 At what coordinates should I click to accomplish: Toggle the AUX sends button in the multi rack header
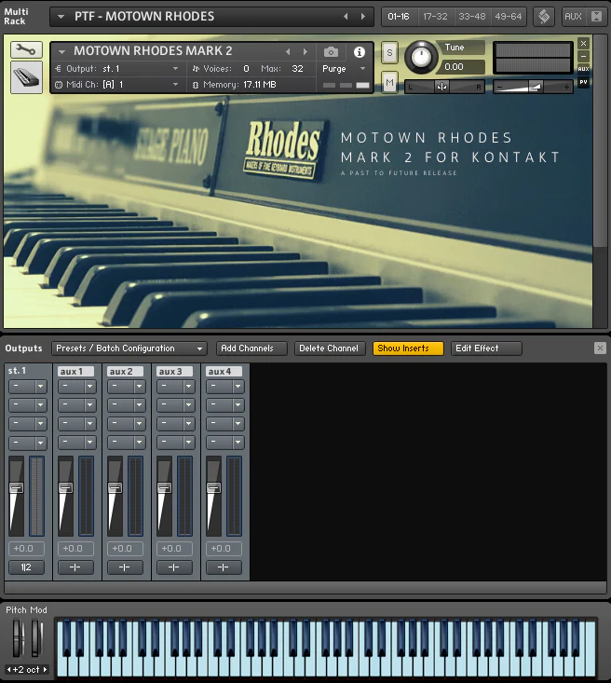pos(573,17)
